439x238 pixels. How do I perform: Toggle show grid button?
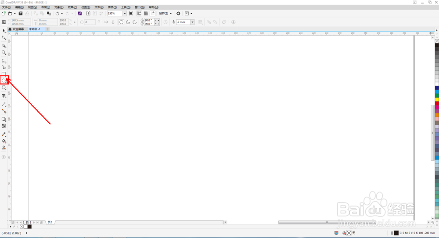pos(146,14)
